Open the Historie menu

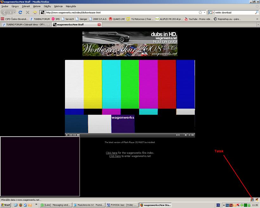(x=37, y=6)
